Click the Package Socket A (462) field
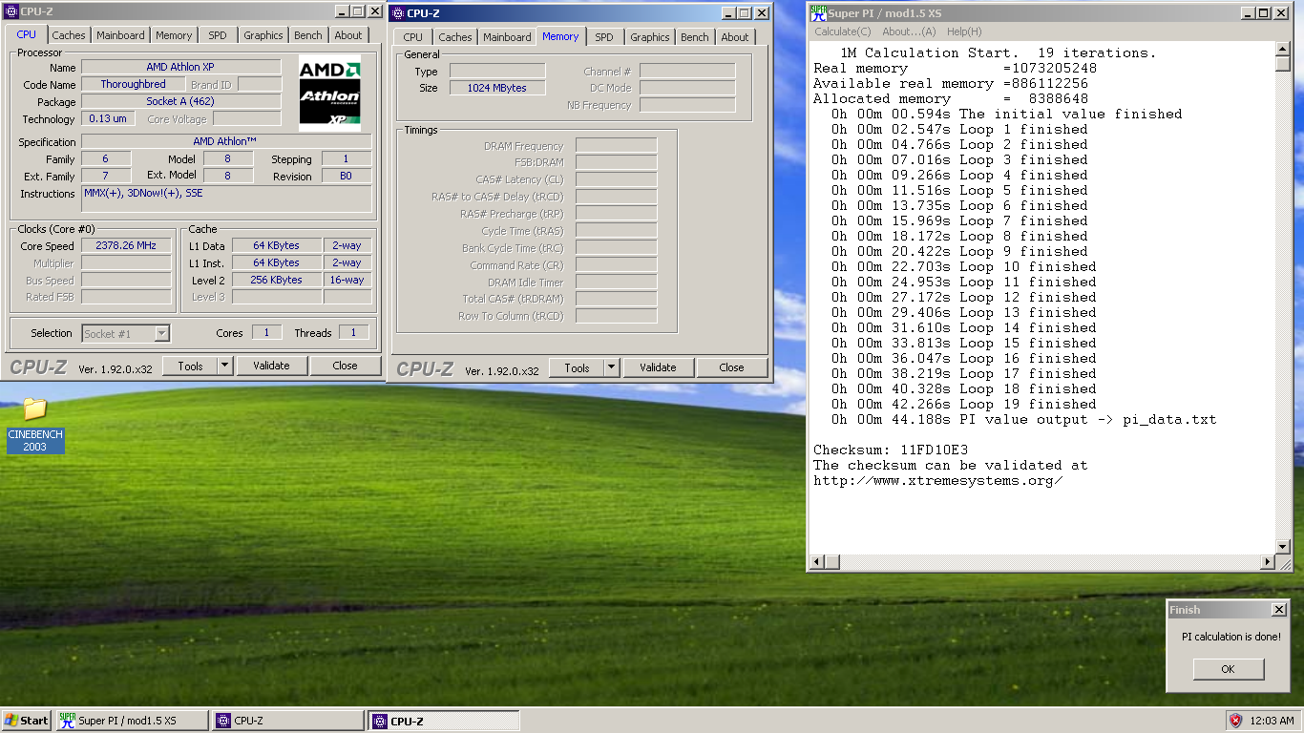1304x733 pixels. pos(181,101)
